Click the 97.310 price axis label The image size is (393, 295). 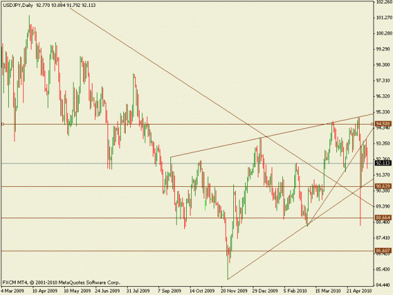pos(384,81)
